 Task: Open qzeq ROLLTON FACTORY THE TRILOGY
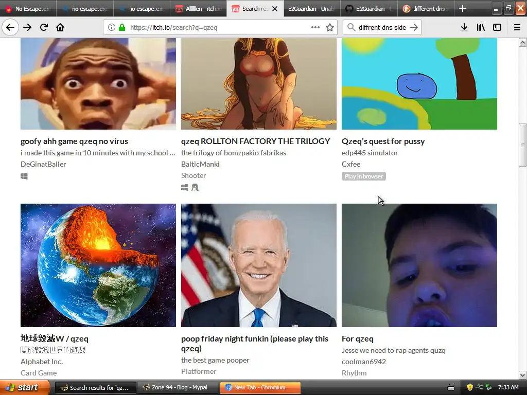point(255,141)
